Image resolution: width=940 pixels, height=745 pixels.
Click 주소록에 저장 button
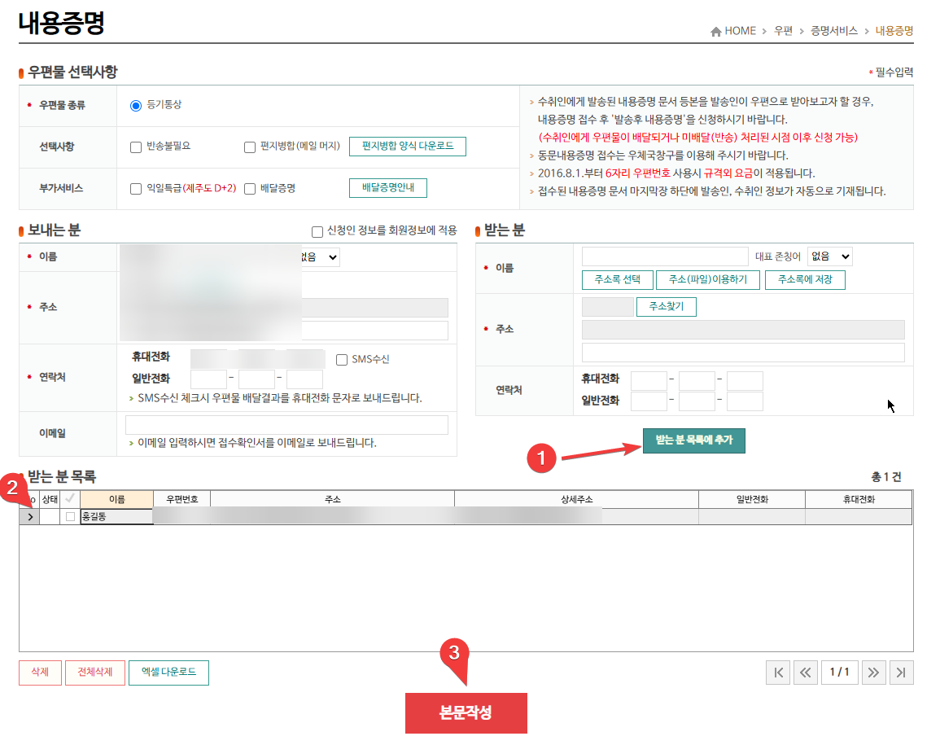pyautogui.click(x=805, y=279)
